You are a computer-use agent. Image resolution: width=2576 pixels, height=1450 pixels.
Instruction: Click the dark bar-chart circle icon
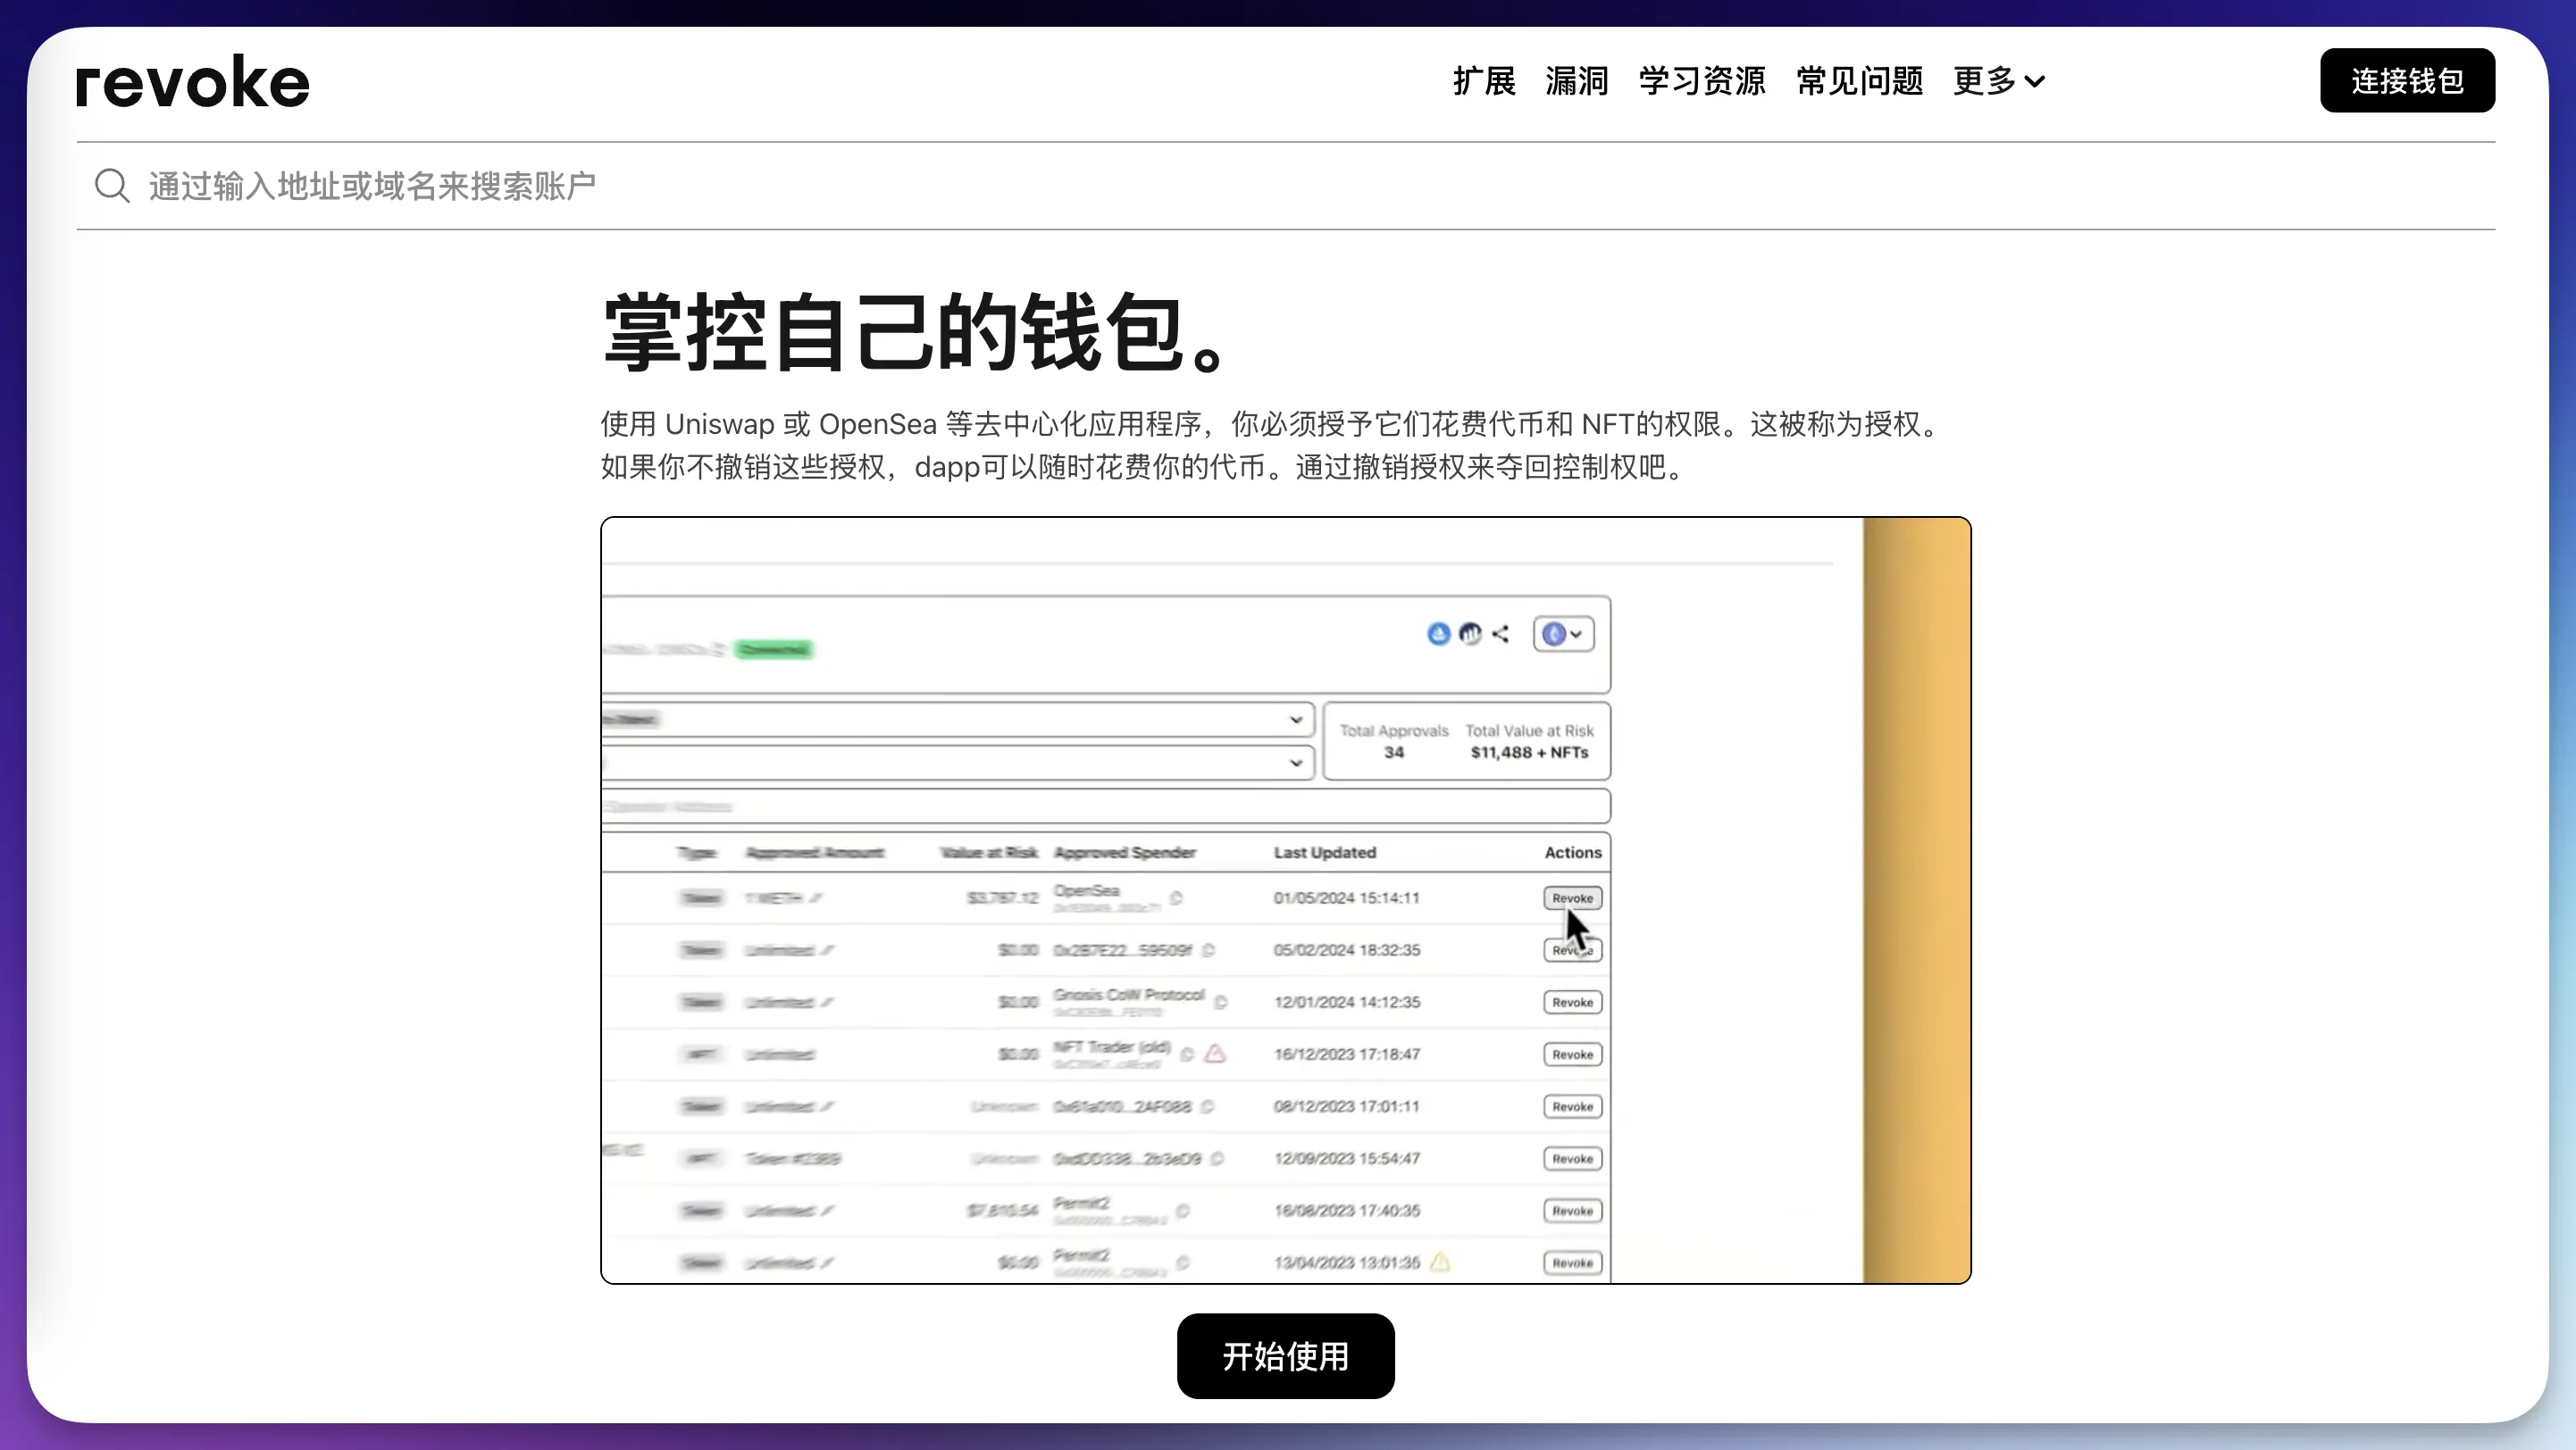pyautogui.click(x=1470, y=635)
